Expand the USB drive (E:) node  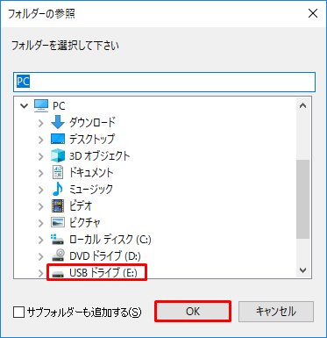pos(41,273)
